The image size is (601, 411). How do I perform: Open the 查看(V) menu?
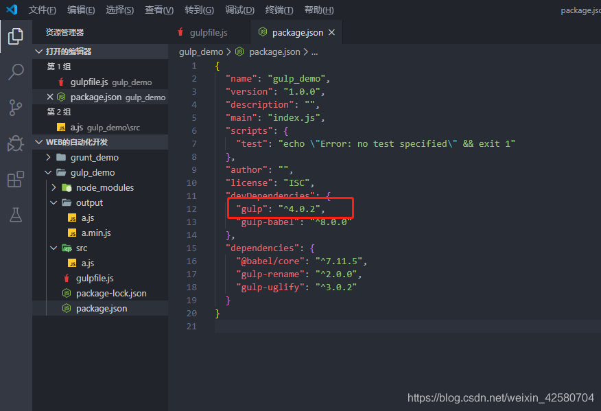(x=159, y=10)
